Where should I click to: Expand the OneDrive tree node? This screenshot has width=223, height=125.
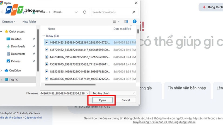[1, 71]
